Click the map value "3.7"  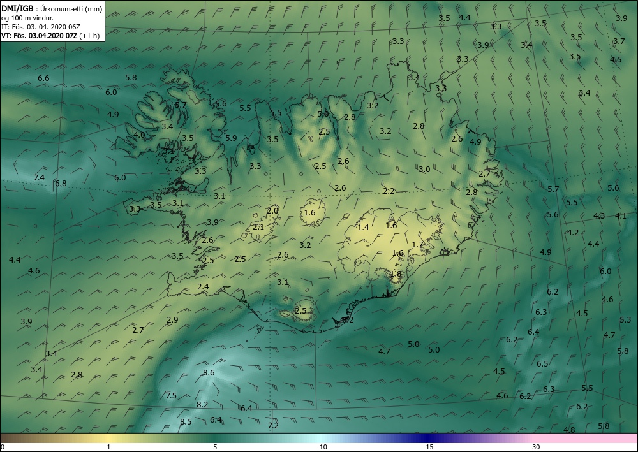pos(619,41)
